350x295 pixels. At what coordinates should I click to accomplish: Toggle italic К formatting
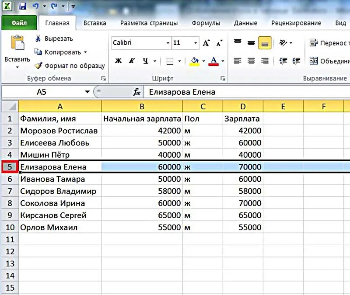tap(132, 61)
